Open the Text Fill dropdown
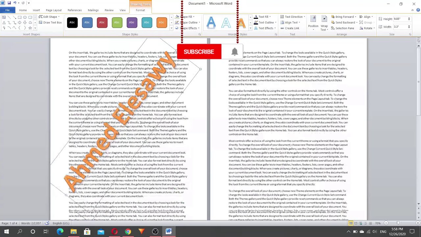 point(262,17)
